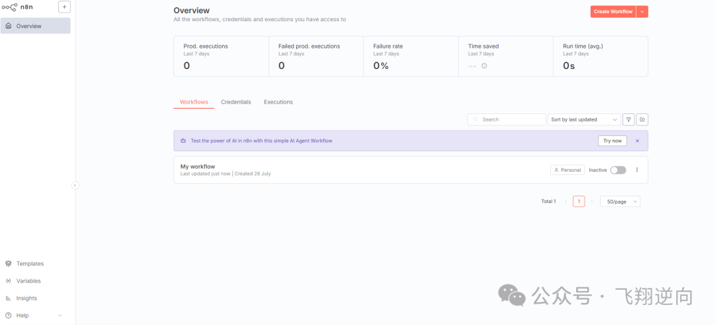Image resolution: width=716 pixels, height=325 pixels.
Task: Click the plus icon beside n8n logo
Action: [64, 7]
